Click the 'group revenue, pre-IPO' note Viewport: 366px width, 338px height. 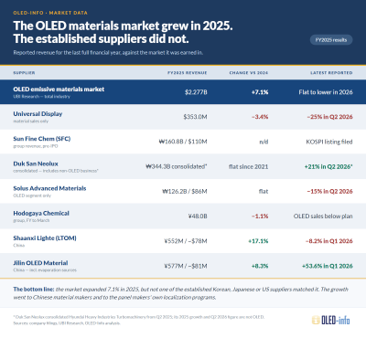point(36,146)
